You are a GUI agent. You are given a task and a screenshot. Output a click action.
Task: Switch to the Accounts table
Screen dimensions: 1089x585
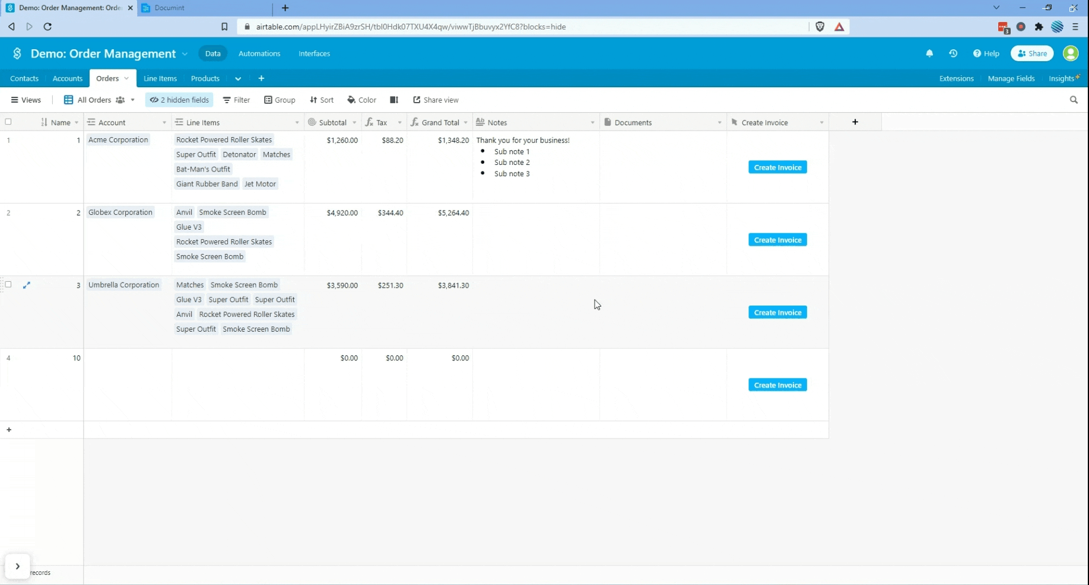point(68,78)
